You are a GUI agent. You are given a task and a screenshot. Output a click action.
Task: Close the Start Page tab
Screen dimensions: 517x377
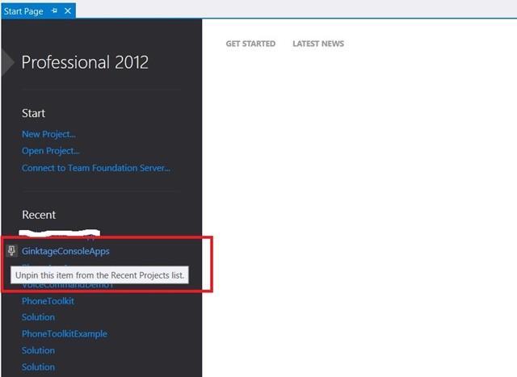click(x=68, y=10)
